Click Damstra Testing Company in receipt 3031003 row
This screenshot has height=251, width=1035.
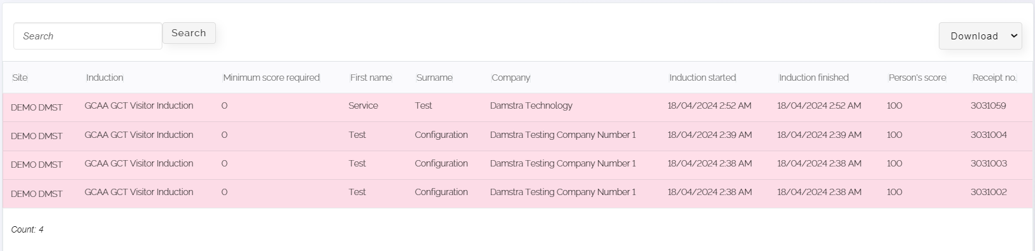click(563, 163)
